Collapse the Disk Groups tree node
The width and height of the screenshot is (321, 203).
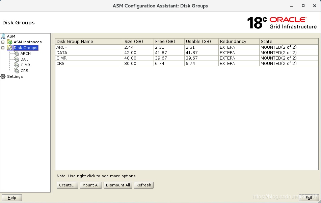pos(3,48)
